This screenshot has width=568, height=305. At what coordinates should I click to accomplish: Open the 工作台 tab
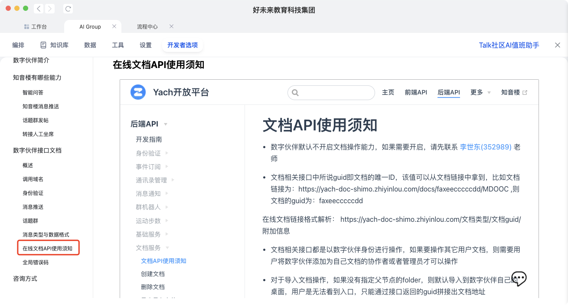point(35,26)
